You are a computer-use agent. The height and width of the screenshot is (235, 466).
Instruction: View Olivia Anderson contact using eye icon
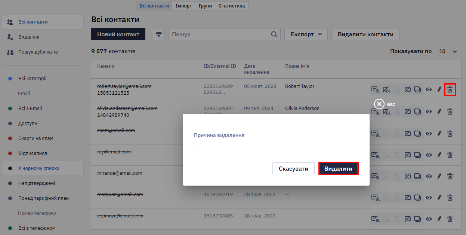[x=429, y=112]
